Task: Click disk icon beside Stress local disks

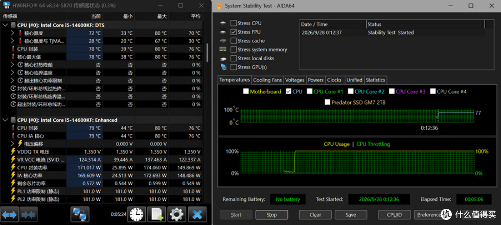Action: tap(223, 59)
